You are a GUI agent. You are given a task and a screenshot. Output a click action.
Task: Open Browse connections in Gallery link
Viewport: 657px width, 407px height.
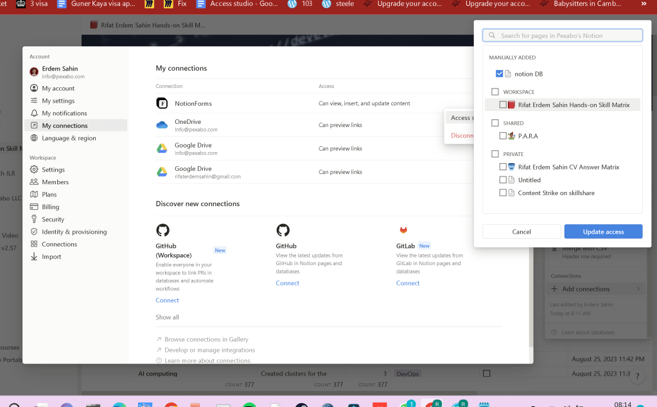202,339
